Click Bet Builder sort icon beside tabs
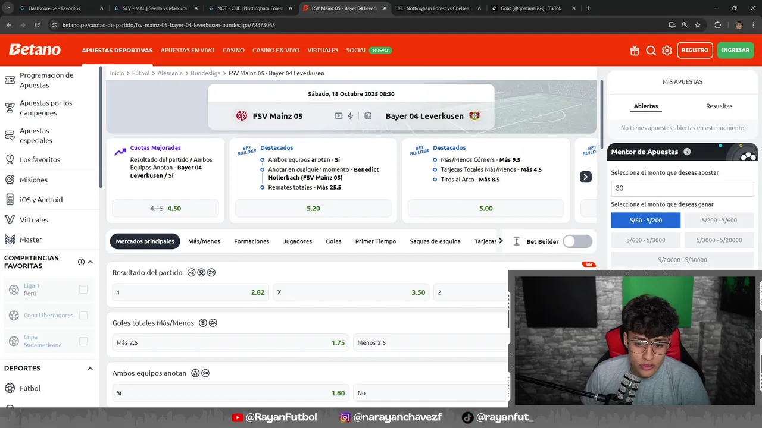762x428 pixels. (517, 241)
